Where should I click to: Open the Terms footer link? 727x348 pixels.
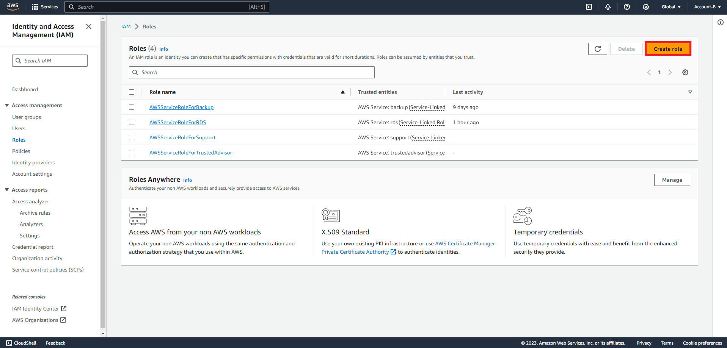(x=667, y=343)
